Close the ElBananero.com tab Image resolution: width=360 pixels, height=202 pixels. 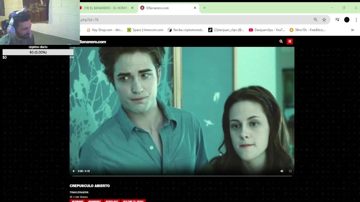coord(195,8)
